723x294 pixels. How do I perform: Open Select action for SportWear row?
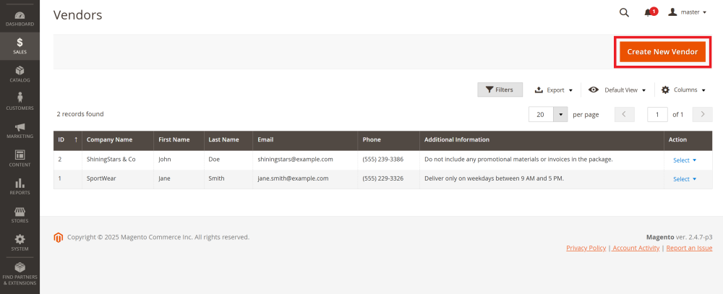(685, 179)
